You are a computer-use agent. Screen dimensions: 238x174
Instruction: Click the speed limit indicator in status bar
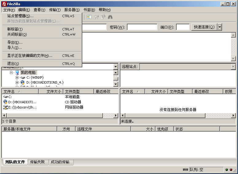185,169
